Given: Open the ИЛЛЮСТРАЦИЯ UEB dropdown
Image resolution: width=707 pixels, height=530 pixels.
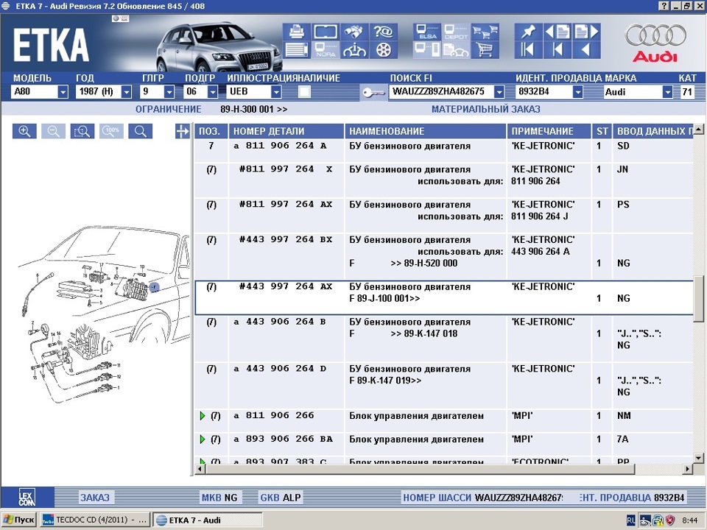Looking at the screenshot, I should coord(276,92).
